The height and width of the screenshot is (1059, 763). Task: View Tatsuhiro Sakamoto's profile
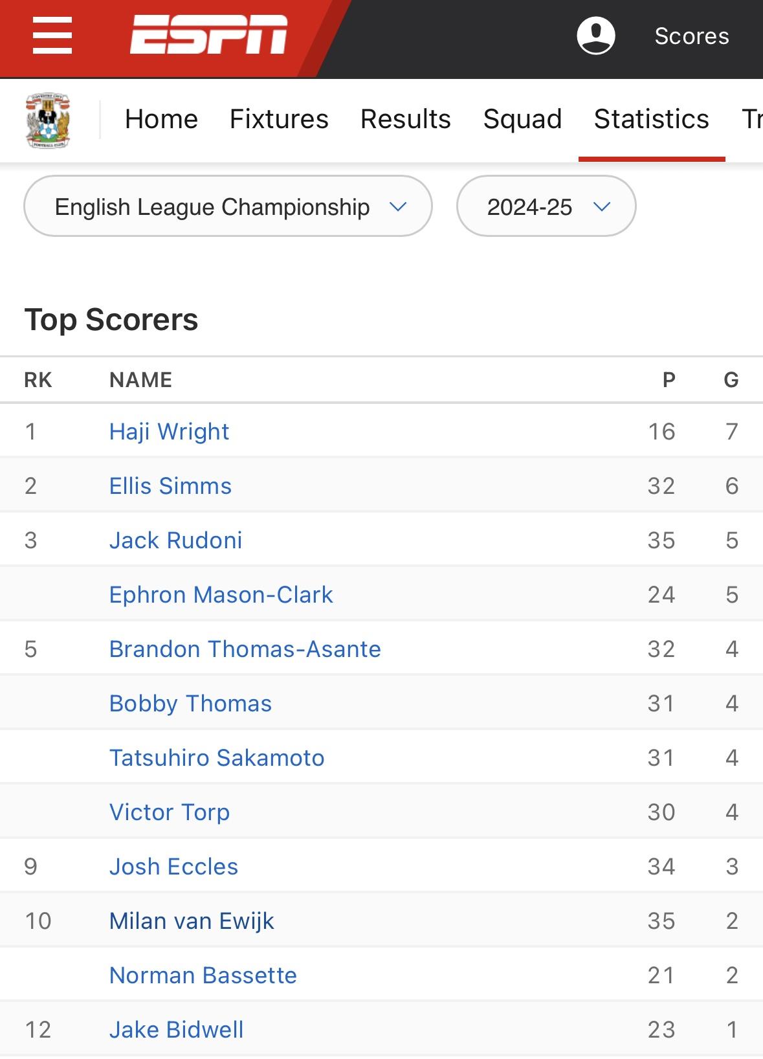(217, 757)
